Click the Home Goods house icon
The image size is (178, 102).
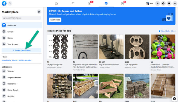coord(4,90)
